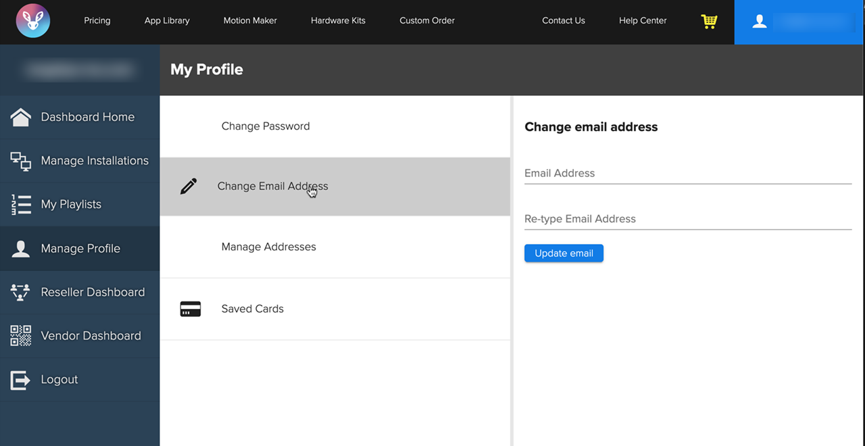The image size is (865, 446).
Task: Open the Pricing page
Action: (x=97, y=21)
